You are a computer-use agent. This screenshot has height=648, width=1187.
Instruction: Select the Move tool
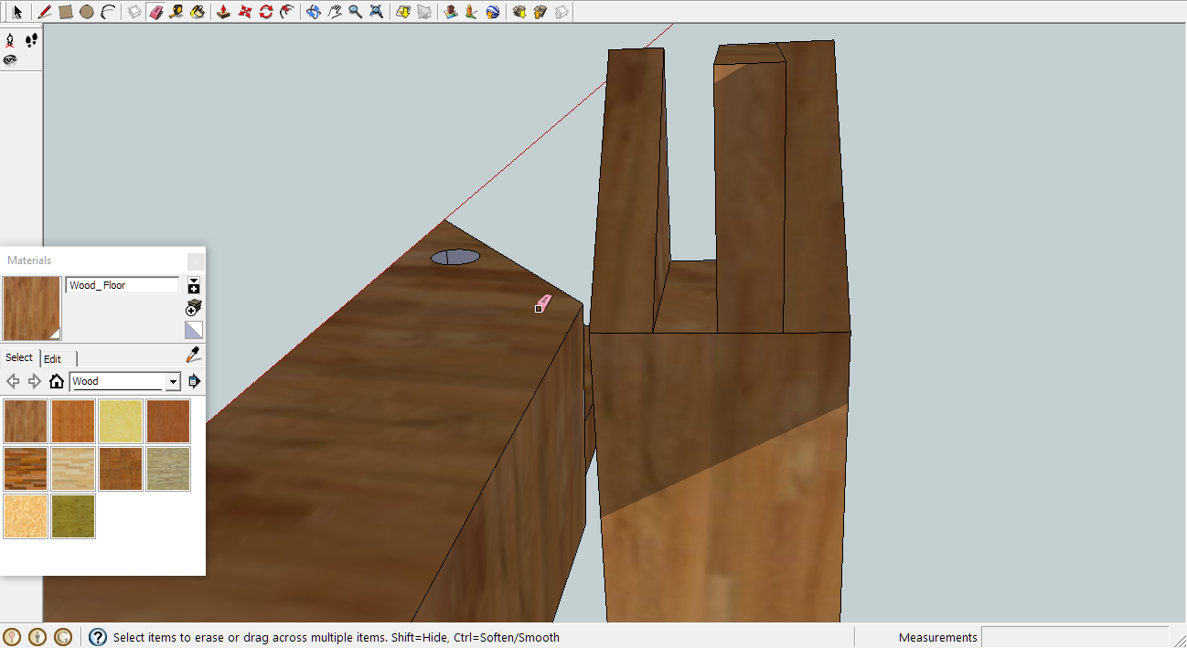[244, 12]
